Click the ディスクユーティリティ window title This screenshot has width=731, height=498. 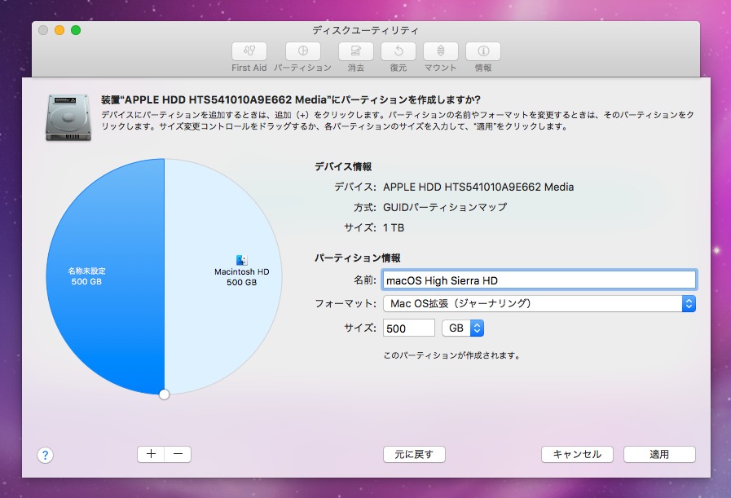click(365, 30)
